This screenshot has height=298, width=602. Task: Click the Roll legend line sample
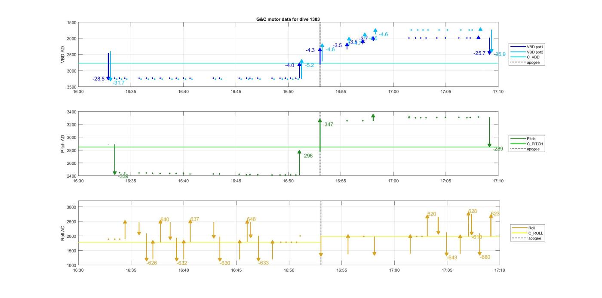[x=519, y=228]
